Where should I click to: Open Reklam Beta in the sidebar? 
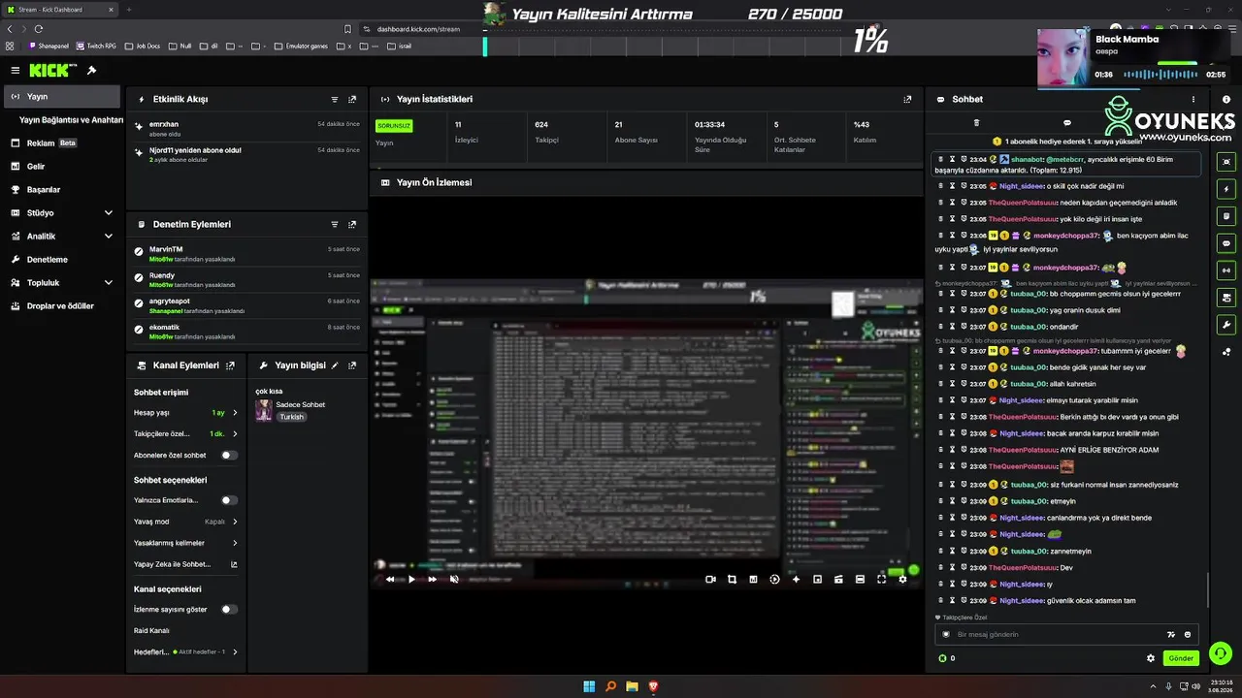point(61,143)
